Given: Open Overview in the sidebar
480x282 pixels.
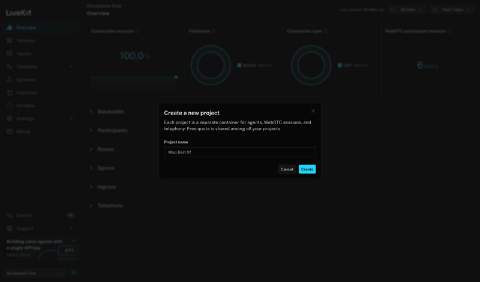Looking at the screenshot, I should point(40,28).
